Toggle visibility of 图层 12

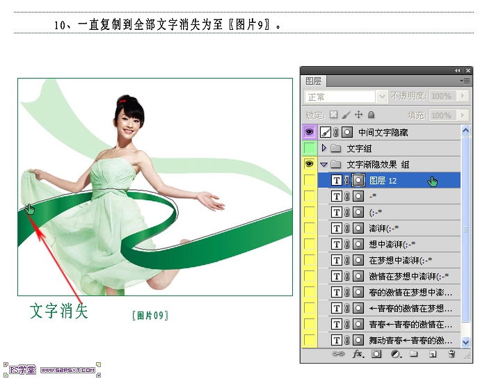pyautogui.click(x=310, y=180)
